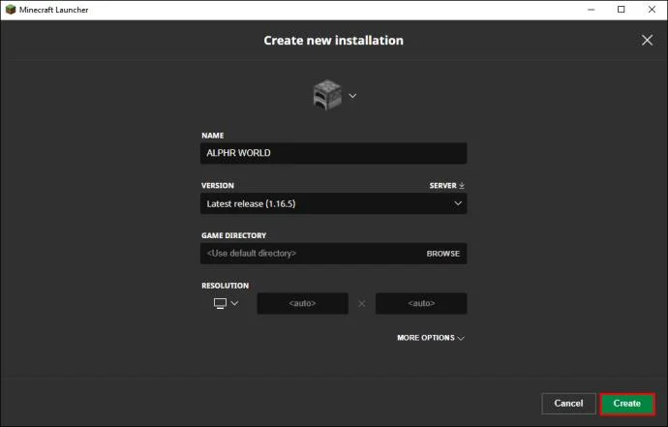Viewport: 668px width, 427px height.
Task: Minimize the Minecraft Launcher window
Action: pos(591,10)
